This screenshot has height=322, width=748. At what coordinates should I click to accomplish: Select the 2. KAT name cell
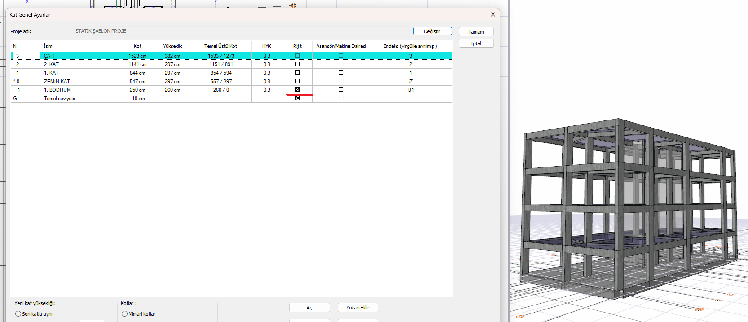(x=80, y=64)
